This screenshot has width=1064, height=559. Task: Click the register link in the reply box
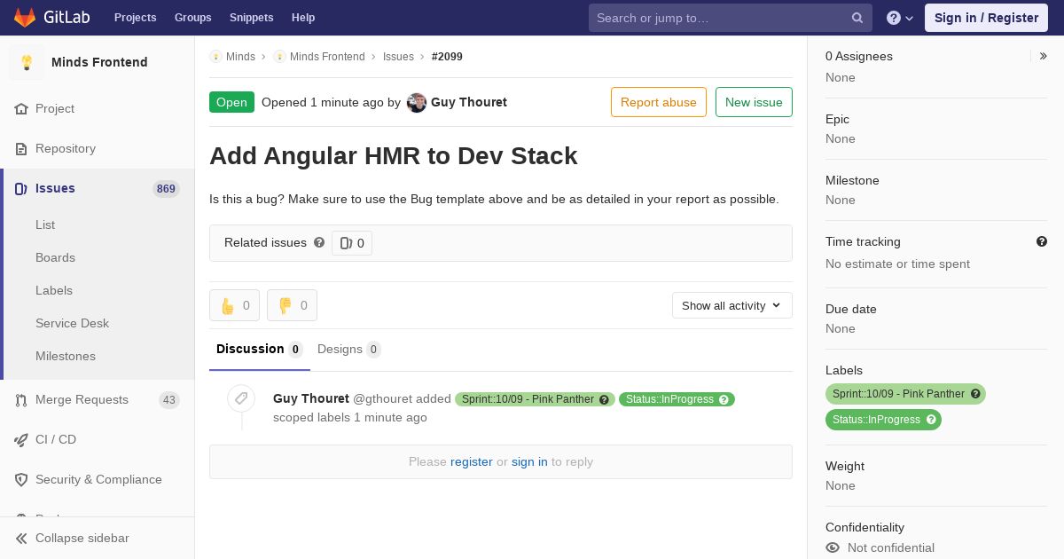(472, 461)
